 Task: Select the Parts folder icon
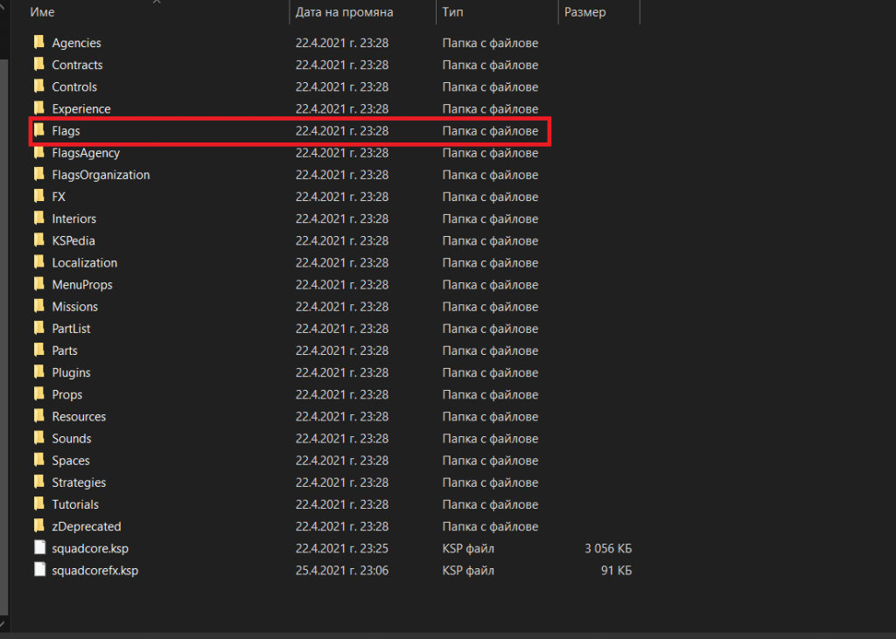38,351
